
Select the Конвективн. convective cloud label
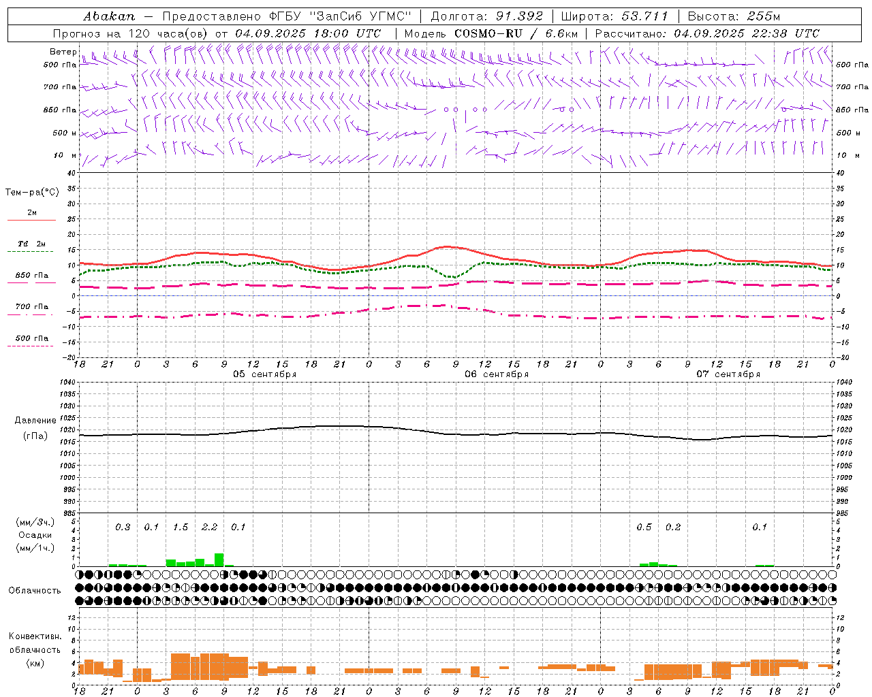[35, 636]
